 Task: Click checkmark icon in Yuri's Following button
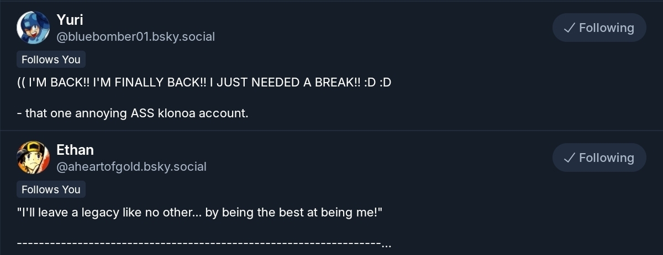pyautogui.click(x=570, y=28)
